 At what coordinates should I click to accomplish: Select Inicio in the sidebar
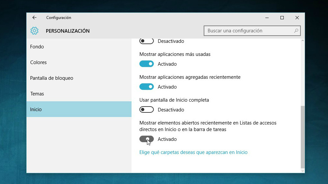pyautogui.click(x=79, y=109)
